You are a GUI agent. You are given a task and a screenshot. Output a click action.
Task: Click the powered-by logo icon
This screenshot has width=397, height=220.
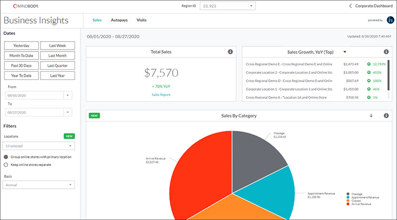point(390,20)
